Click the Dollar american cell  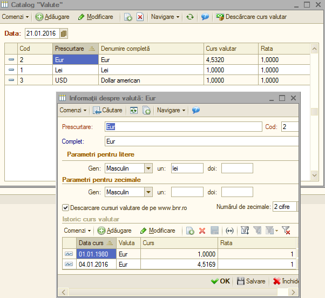coord(151,80)
